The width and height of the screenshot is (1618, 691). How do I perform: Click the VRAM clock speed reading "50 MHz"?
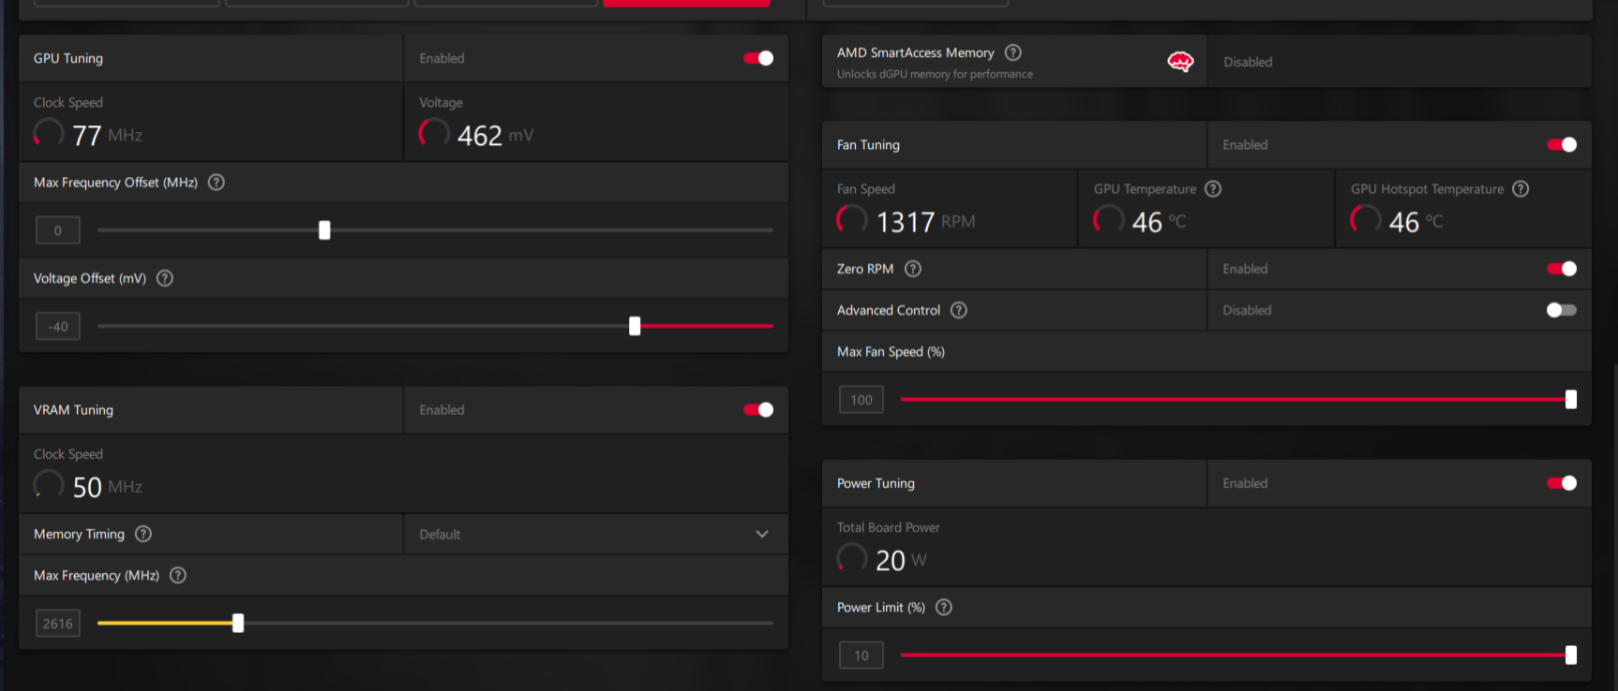click(x=108, y=487)
